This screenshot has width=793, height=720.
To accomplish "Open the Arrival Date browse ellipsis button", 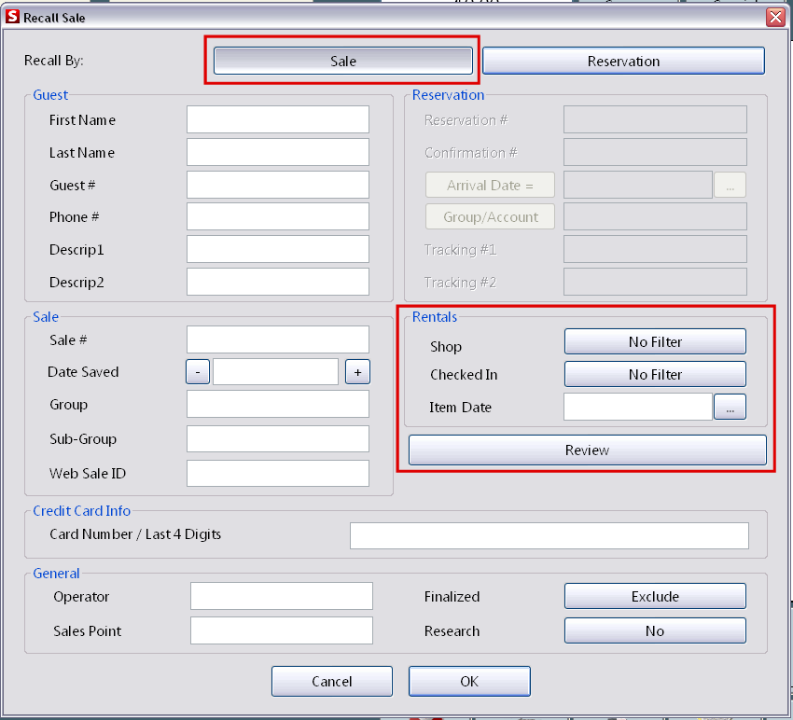I will [x=730, y=185].
